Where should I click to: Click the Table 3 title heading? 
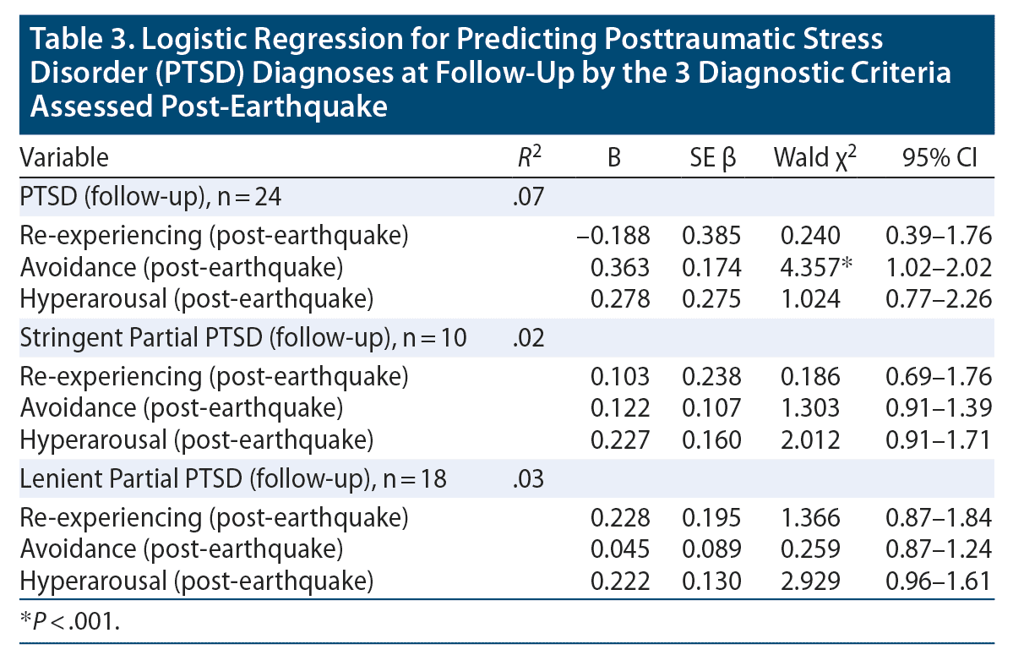(490, 73)
